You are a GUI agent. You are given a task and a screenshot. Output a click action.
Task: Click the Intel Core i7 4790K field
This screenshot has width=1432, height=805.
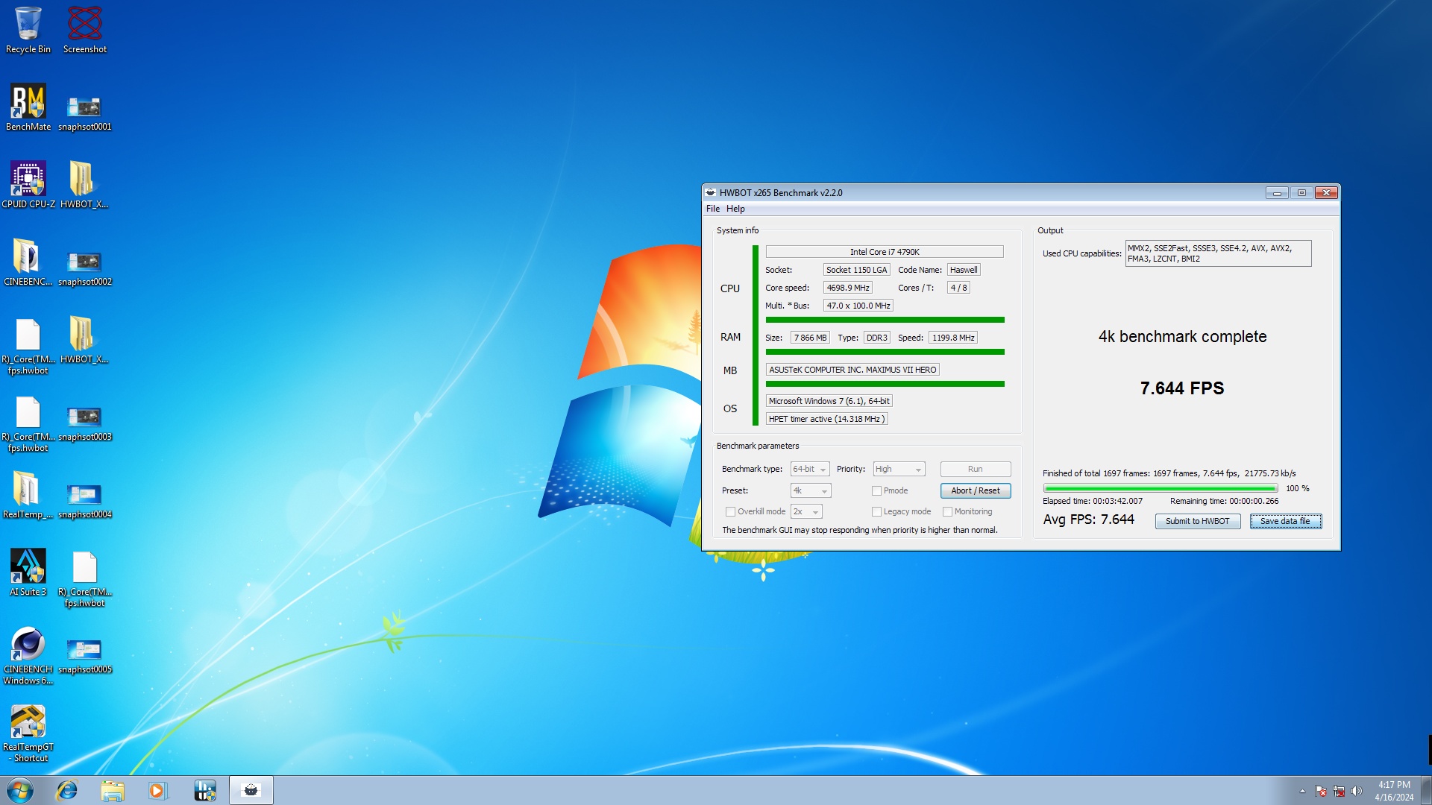pos(885,252)
